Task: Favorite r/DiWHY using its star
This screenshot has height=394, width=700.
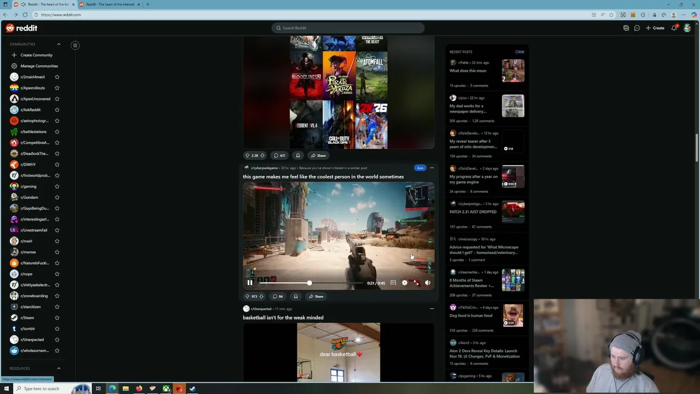Action: click(x=57, y=165)
